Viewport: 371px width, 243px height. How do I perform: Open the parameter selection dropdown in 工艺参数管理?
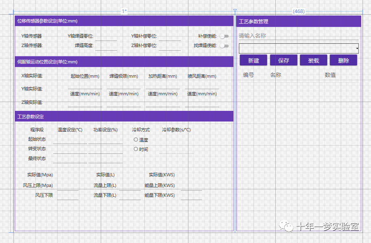(x=358, y=48)
